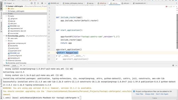The image size is (178, 100).
Task: Click the Collapse All icon in Project panel
Action: click(x=38, y=3)
